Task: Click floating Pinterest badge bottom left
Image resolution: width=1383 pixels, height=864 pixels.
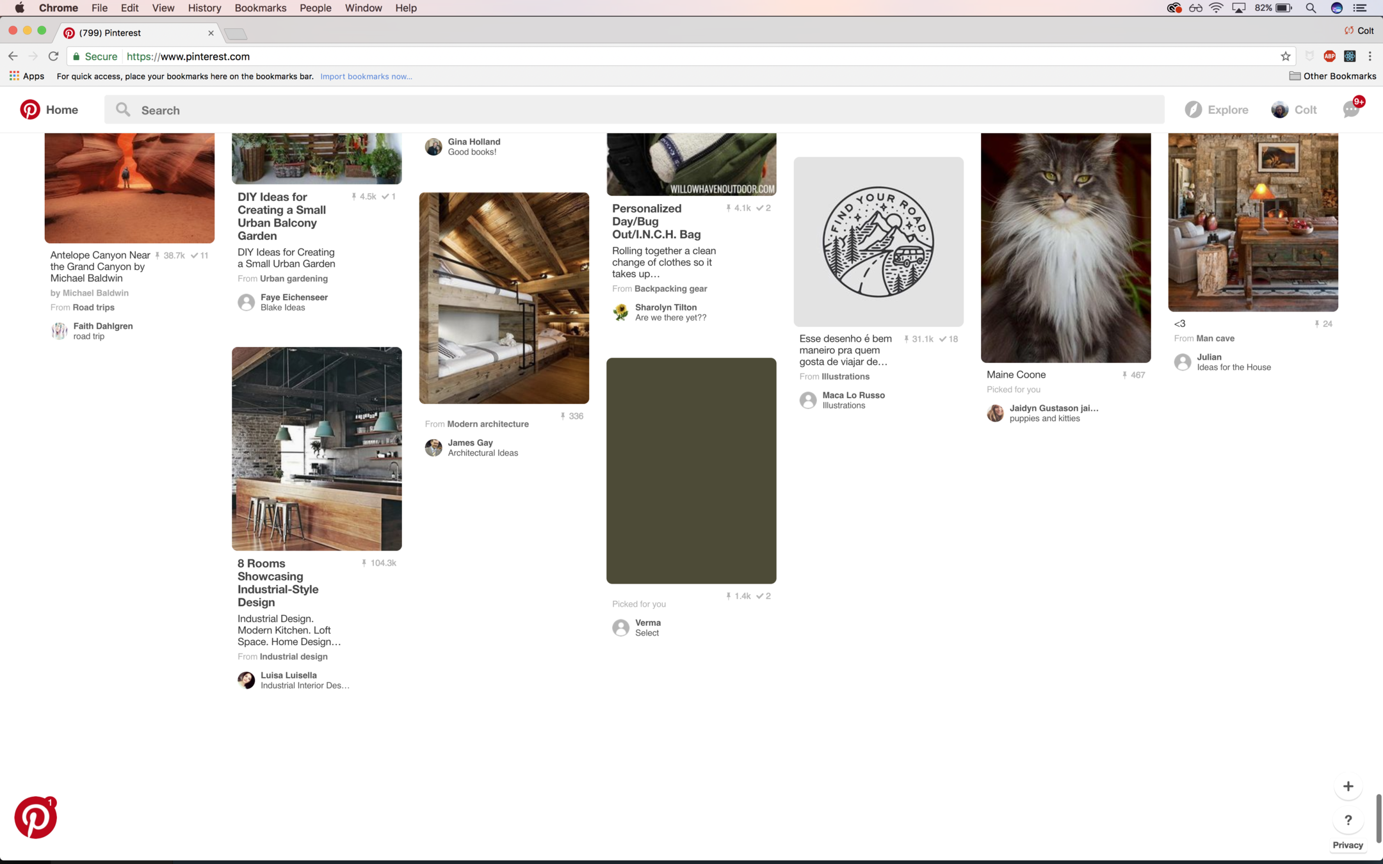Action: click(x=35, y=817)
